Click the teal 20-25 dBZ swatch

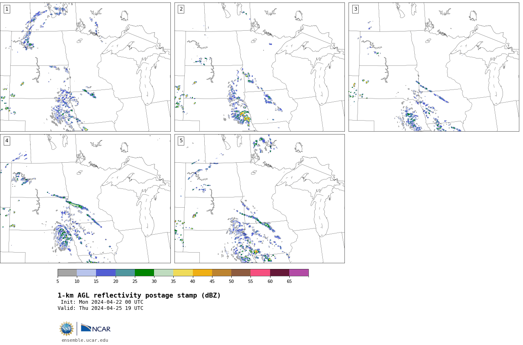coord(125,273)
